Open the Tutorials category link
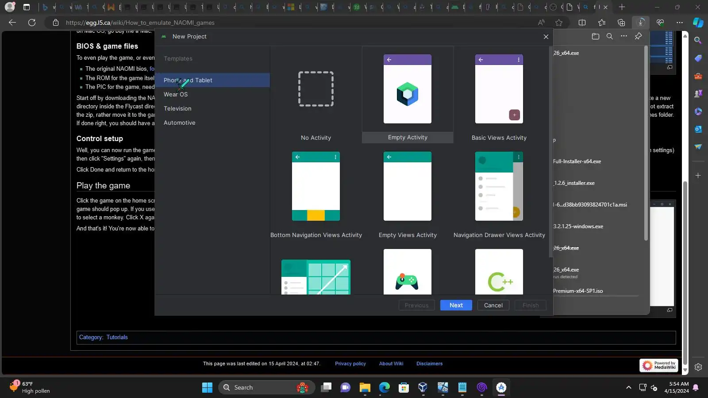The image size is (708, 398). pos(117,337)
